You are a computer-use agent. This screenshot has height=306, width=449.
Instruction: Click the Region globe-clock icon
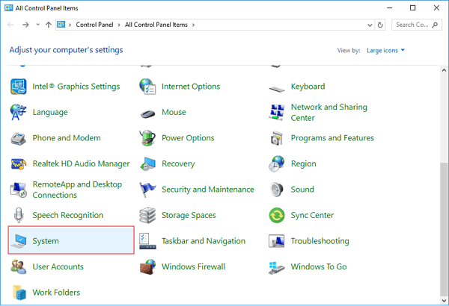point(277,163)
